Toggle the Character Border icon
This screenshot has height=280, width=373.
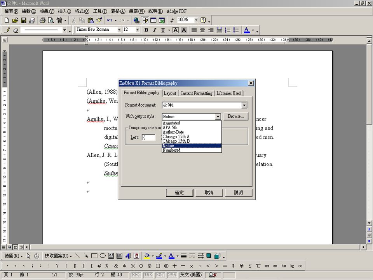176,30
